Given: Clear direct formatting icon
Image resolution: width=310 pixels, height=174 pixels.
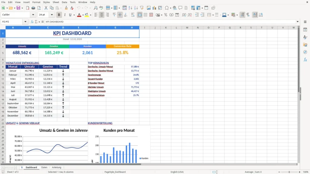Looking at the screenshot, I should point(72,8).
